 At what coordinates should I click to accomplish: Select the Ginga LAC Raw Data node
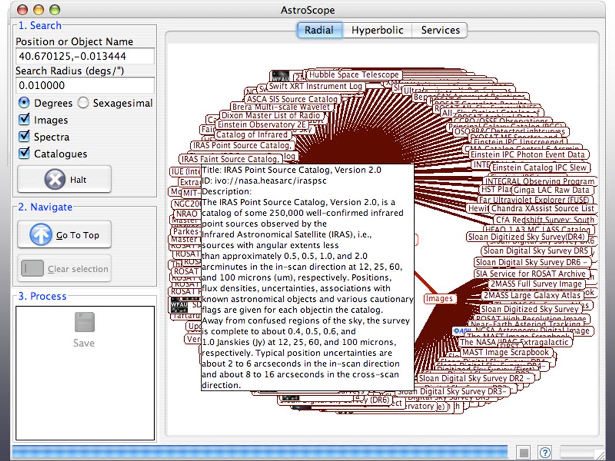(x=552, y=190)
